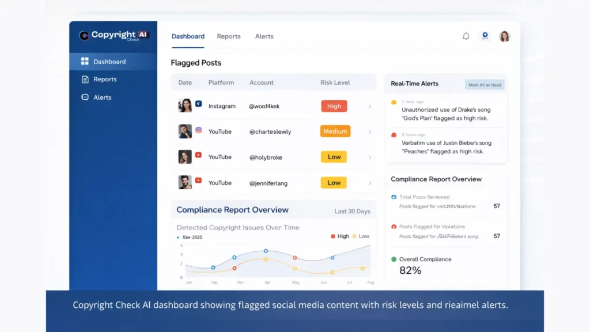Click the notification bell icon
Screen dimensions: 590x332
click(x=466, y=36)
